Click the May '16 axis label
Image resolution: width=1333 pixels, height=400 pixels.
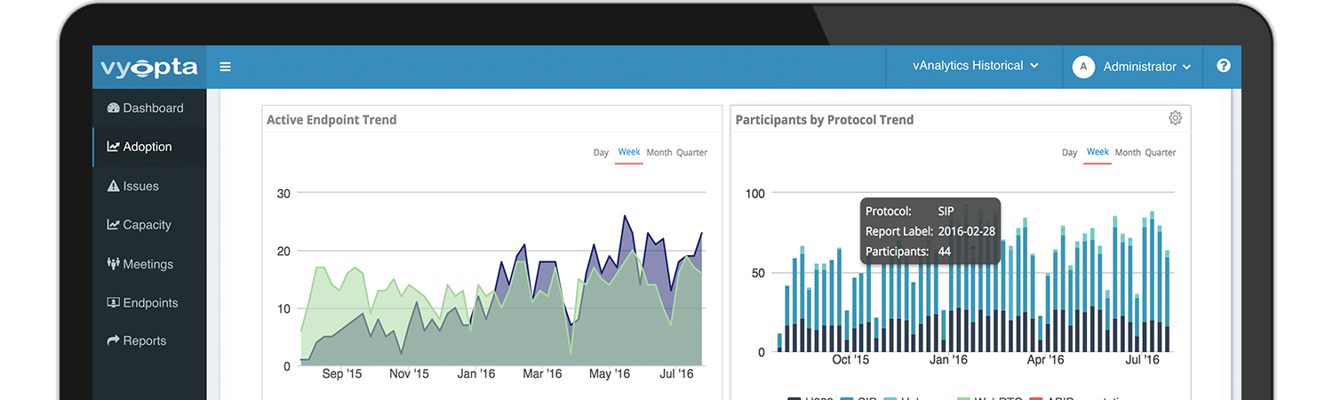coord(610,374)
